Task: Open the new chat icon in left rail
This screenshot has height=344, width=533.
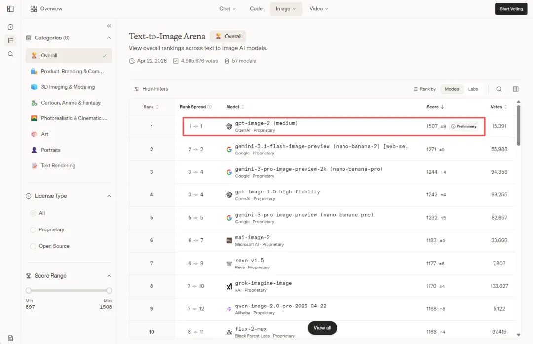Action: pyautogui.click(x=10, y=27)
